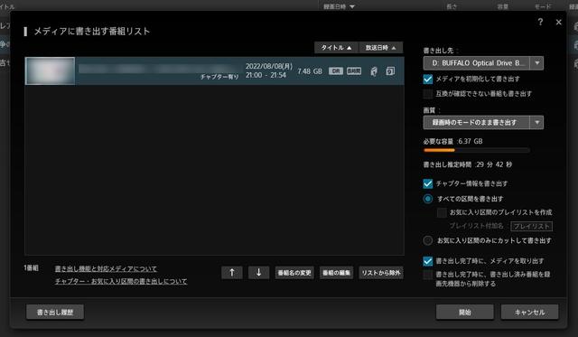The width and height of the screenshot is (578, 337).
Task: Open help with the question mark icon
Action: pos(540,22)
